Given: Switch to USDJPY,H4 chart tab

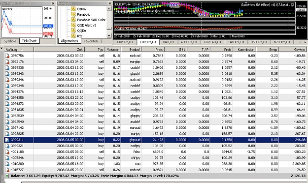Looking at the screenshot, I should [x=259, y=42].
